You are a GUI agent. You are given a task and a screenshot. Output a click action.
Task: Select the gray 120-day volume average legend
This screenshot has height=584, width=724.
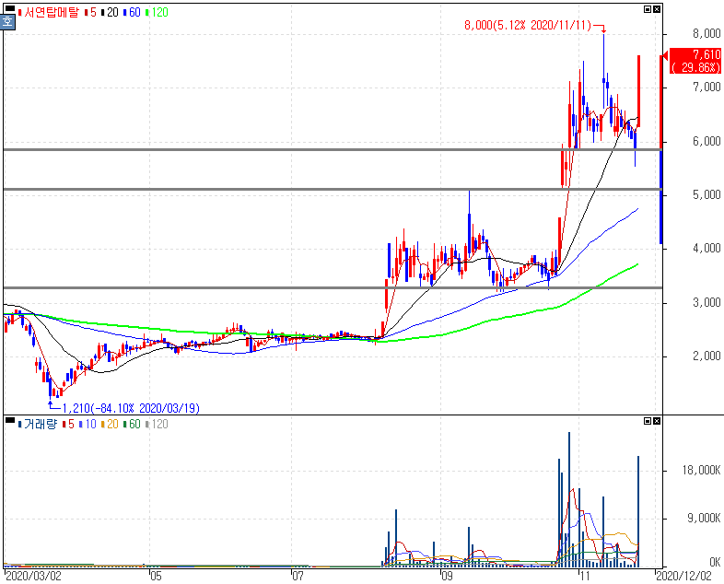[x=157, y=424]
